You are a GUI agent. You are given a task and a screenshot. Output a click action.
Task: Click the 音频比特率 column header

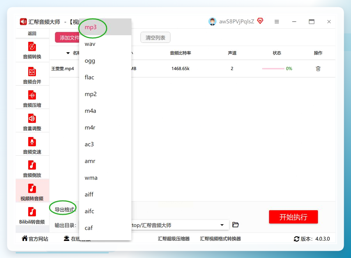point(181,53)
